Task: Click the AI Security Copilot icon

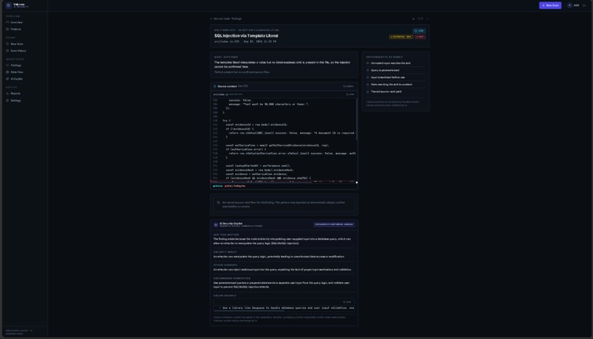Action: (216, 224)
